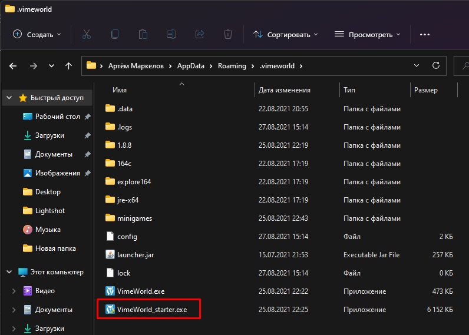Select the launcher.jar file
This screenshot has width=469, height=335.
coord(135,255)
